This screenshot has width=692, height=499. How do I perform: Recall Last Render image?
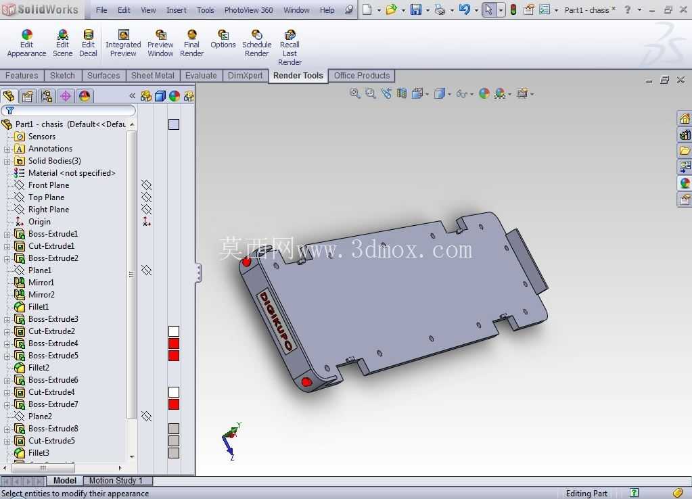pos(290,47)
